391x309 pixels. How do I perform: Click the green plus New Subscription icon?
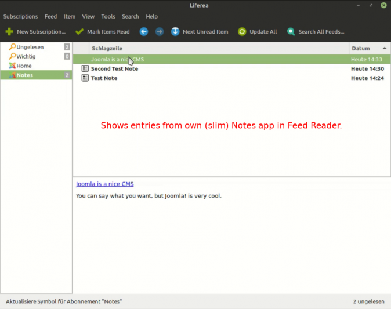click(x=9, y=32)
